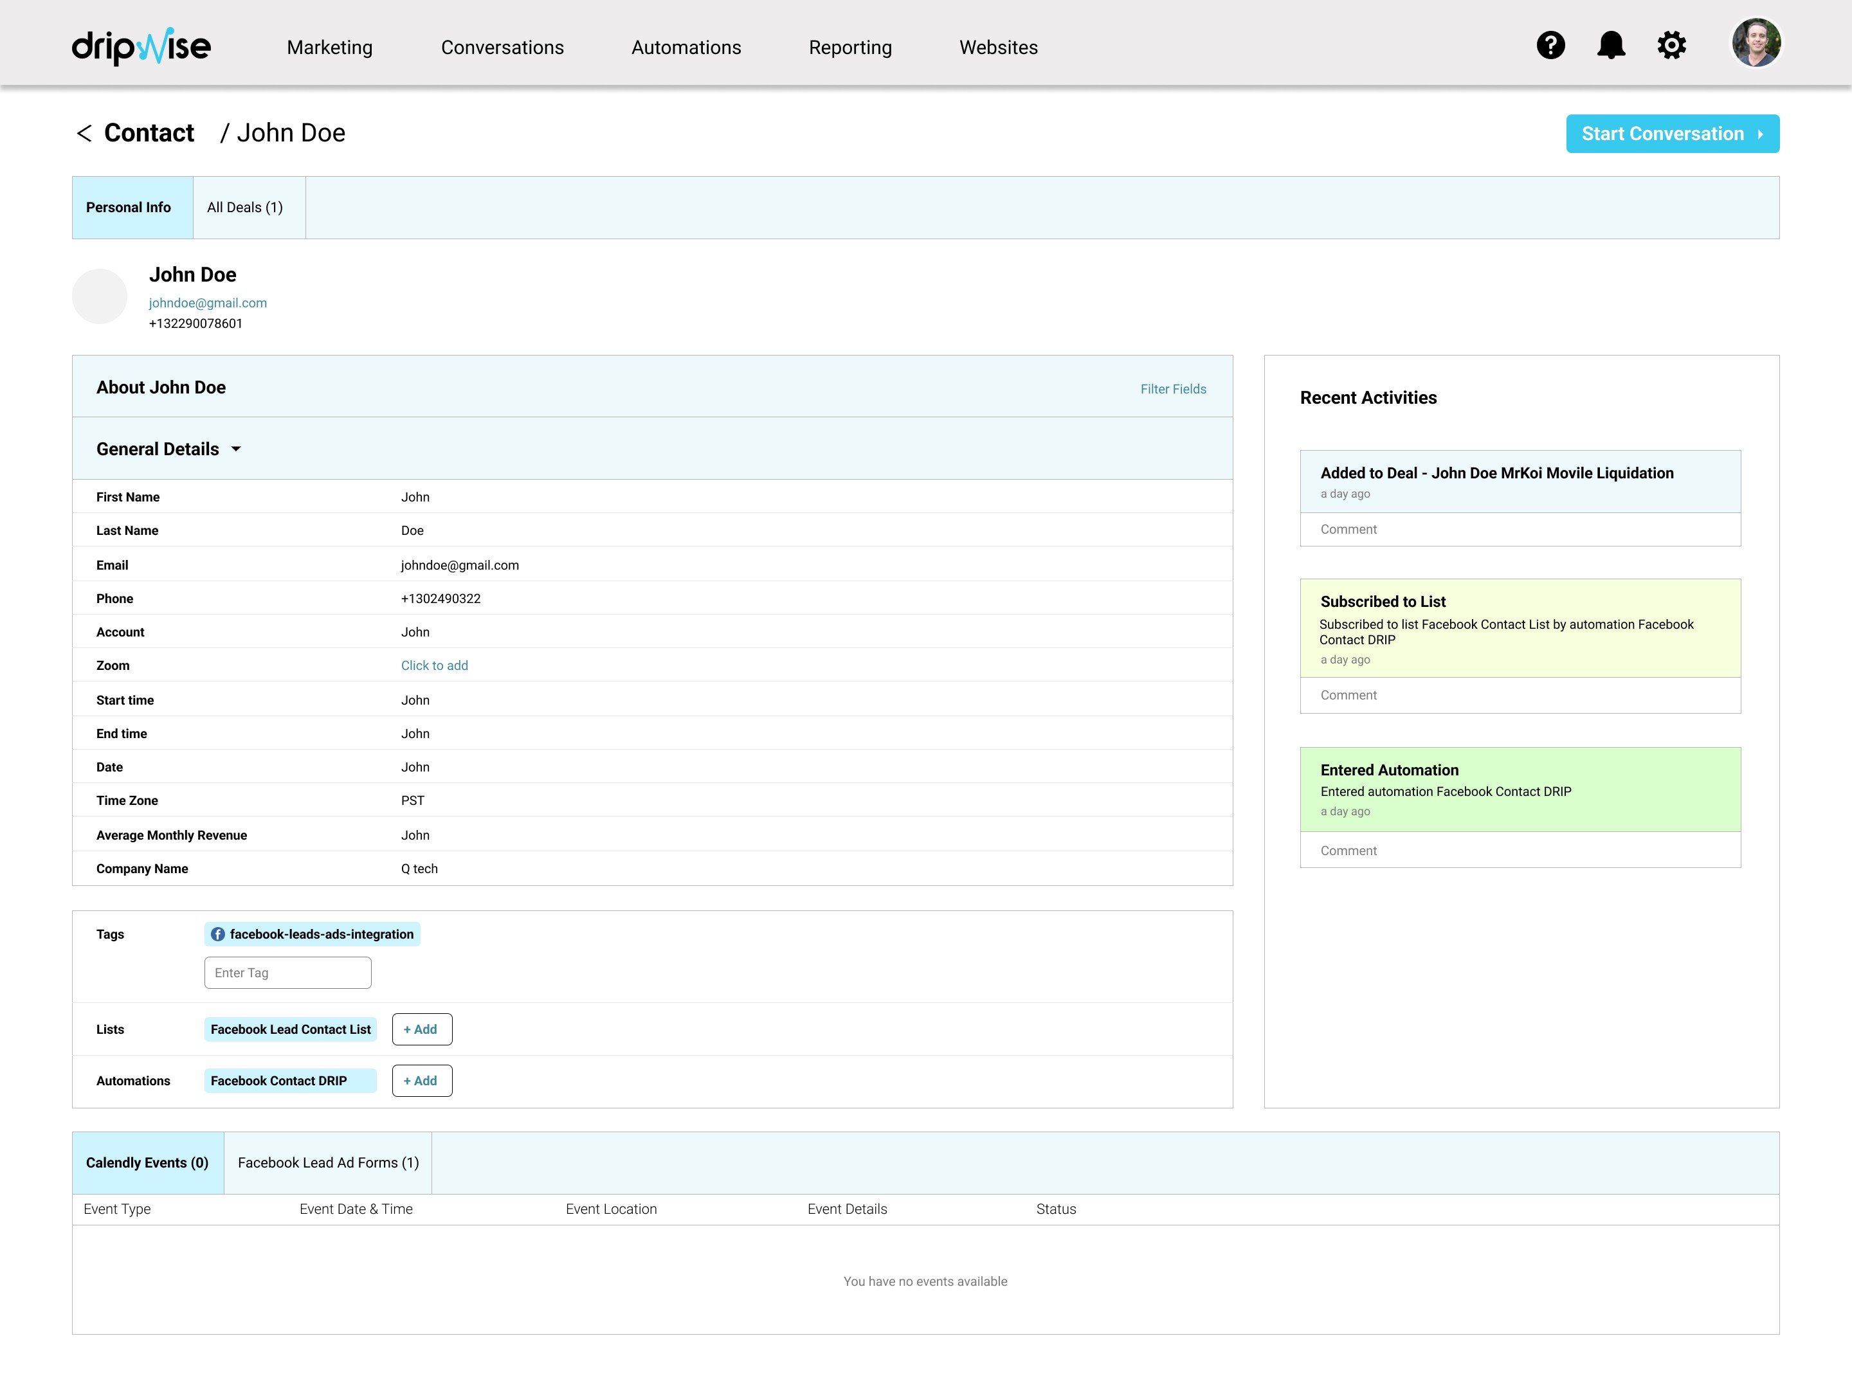
Task: Open the help question mark icon
Action: (1550, 45)
